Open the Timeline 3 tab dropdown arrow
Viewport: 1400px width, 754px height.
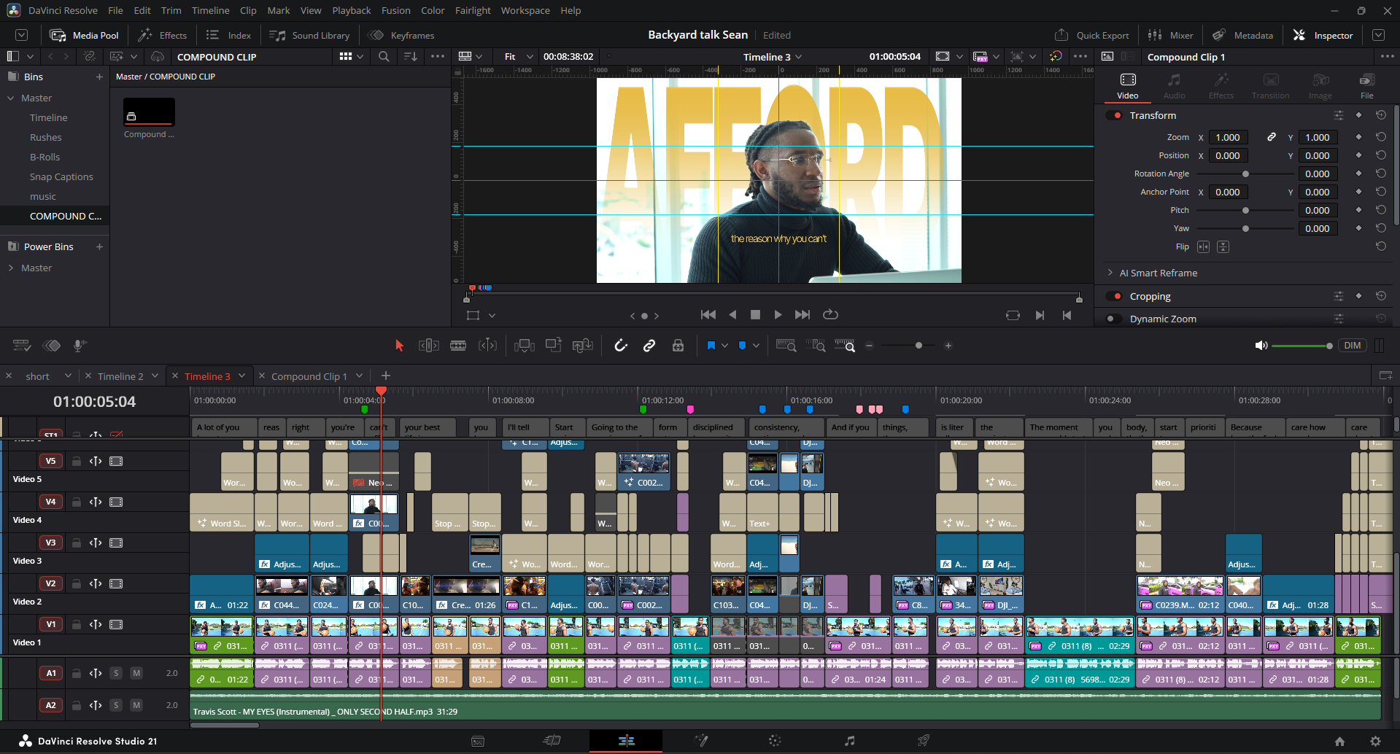point(241,376)
